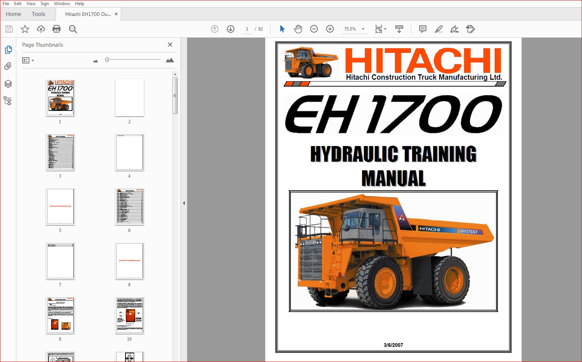Viewport: 582px width, 362px height.
Task: Go to the next page arrow
Action: tap(231, 29)
